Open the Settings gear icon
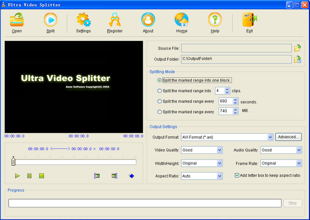This screenshot has height=220, width=310. [x=83, y=21]
